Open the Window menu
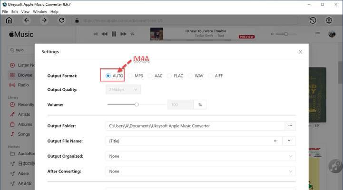 pos(40,11)
